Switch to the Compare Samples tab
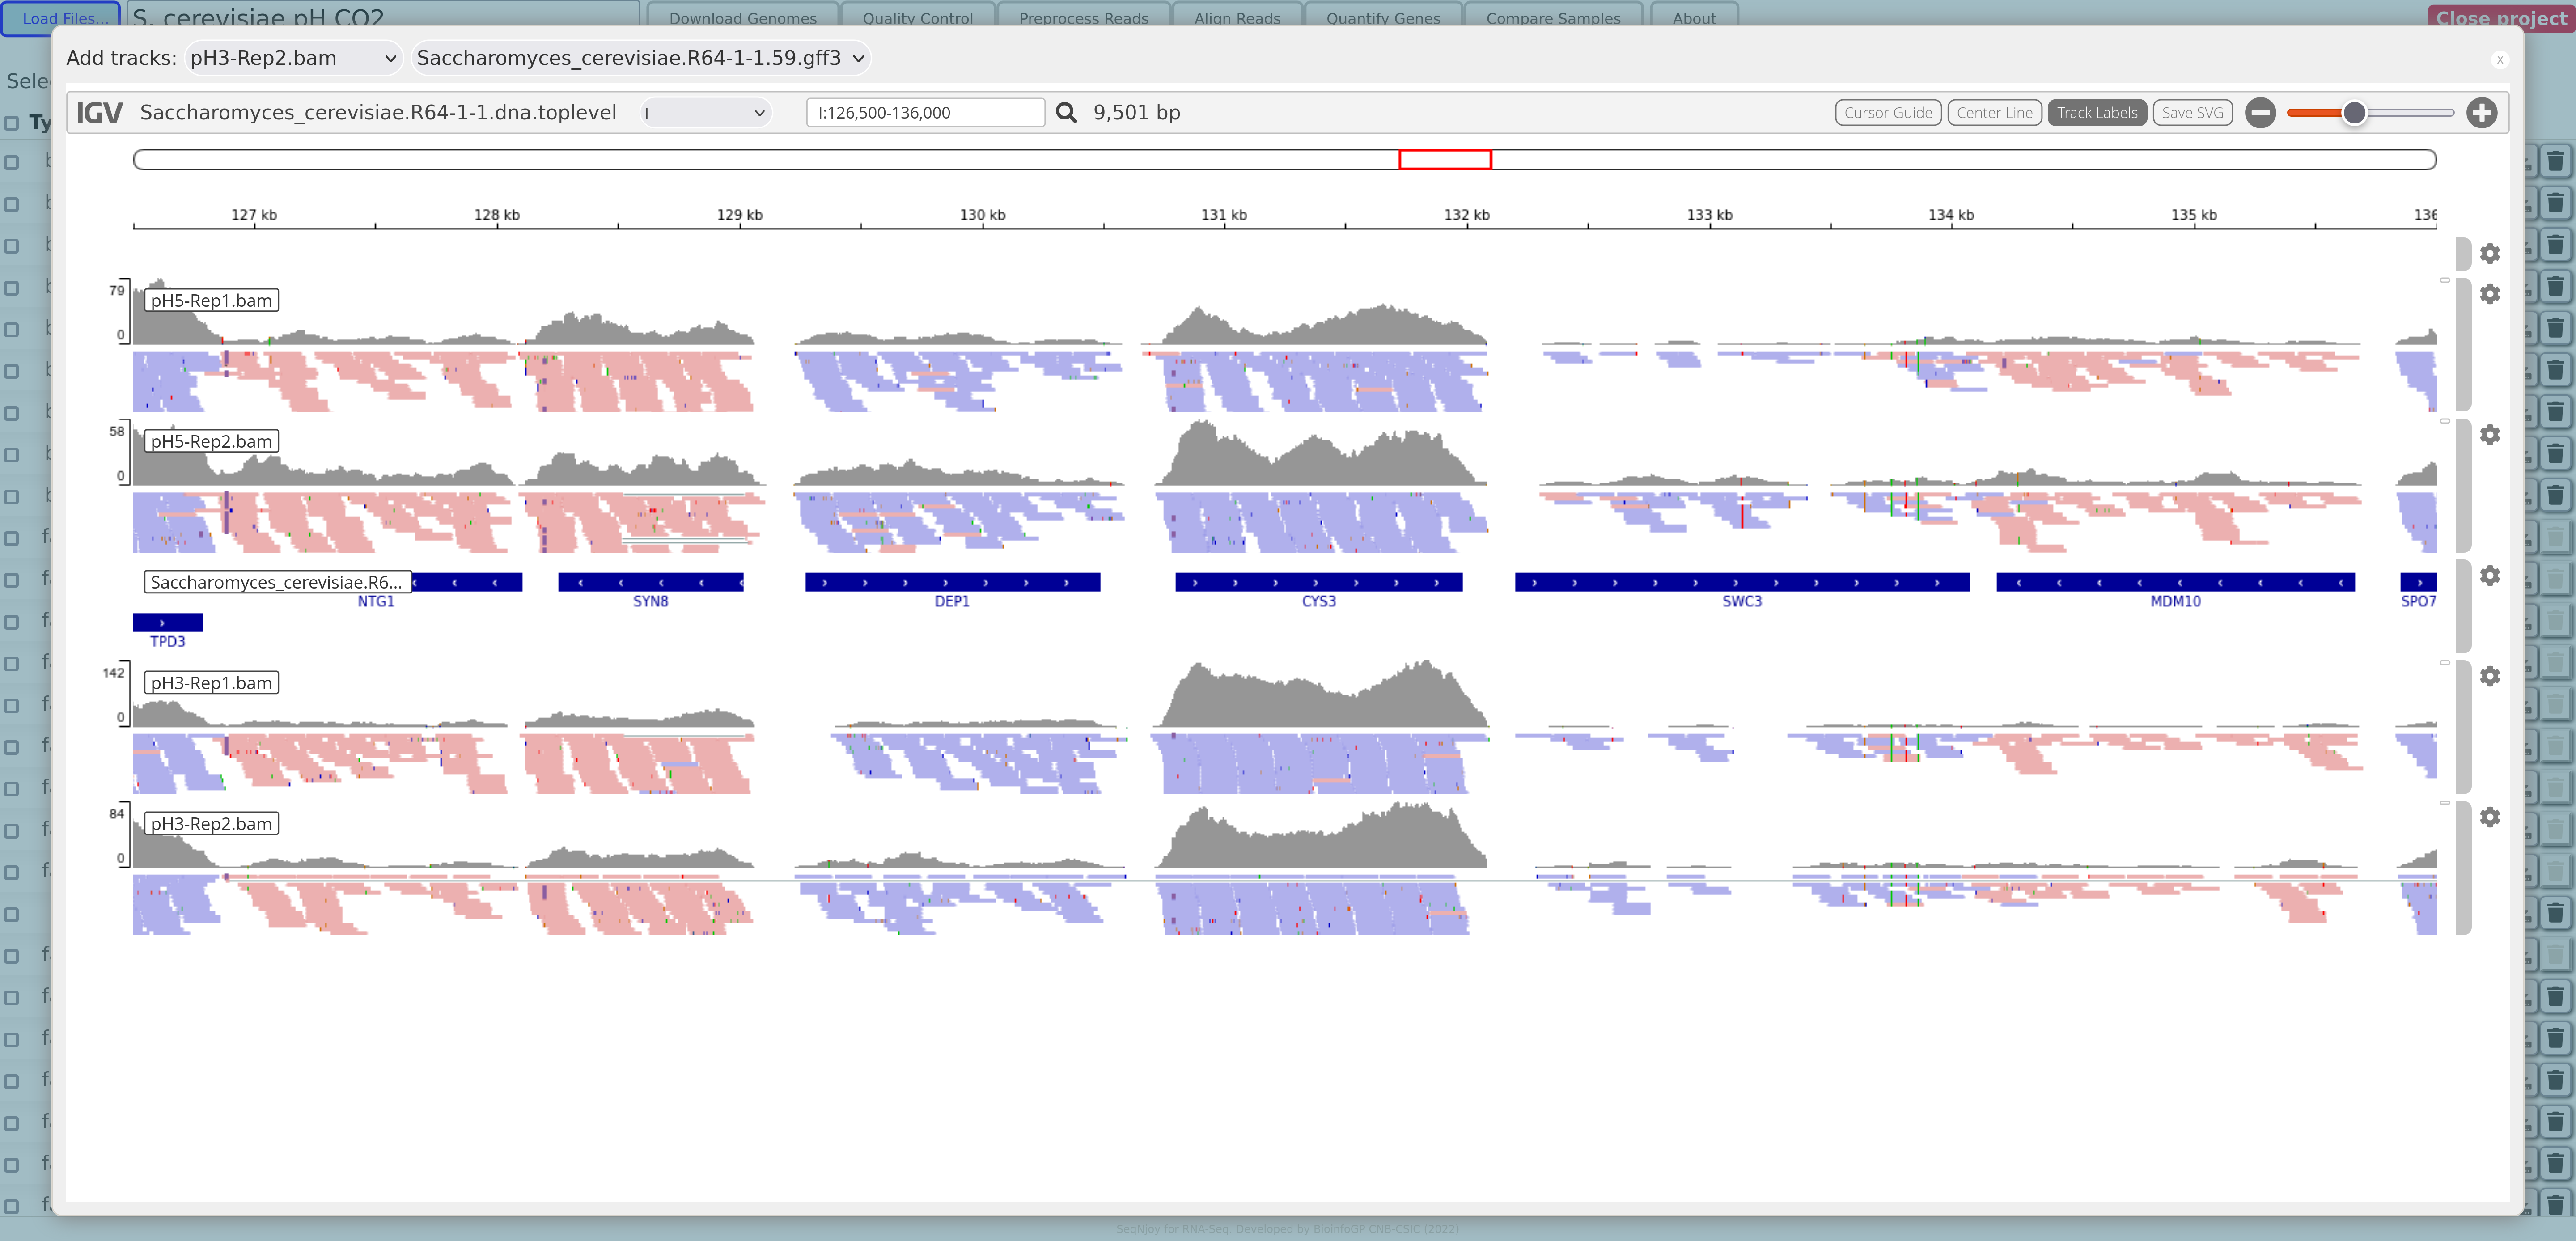The width and height of the screenshot is (2576, 1241). [x=1553, y=17]
